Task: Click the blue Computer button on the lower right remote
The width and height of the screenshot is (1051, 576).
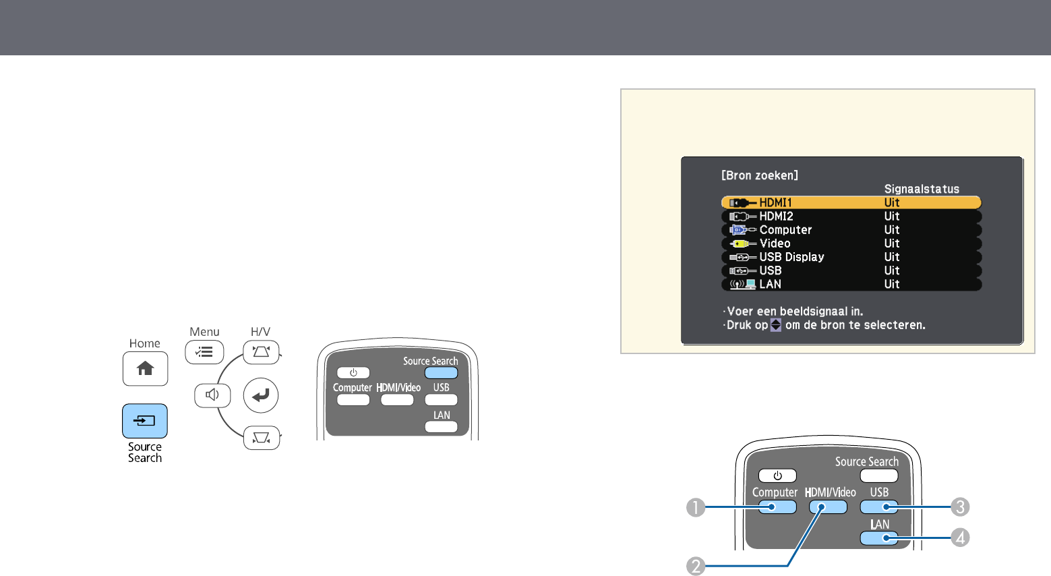Action: point(777,507)
